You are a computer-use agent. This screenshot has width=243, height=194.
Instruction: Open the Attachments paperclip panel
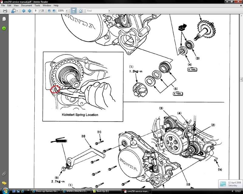click(x=4, y=174)
